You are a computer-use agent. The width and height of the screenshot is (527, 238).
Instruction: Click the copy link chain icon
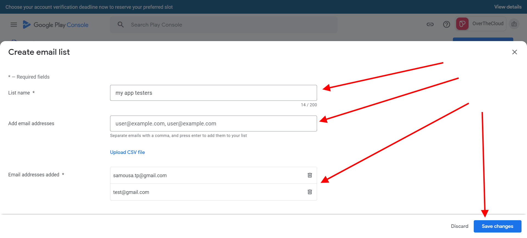[430, 24]
